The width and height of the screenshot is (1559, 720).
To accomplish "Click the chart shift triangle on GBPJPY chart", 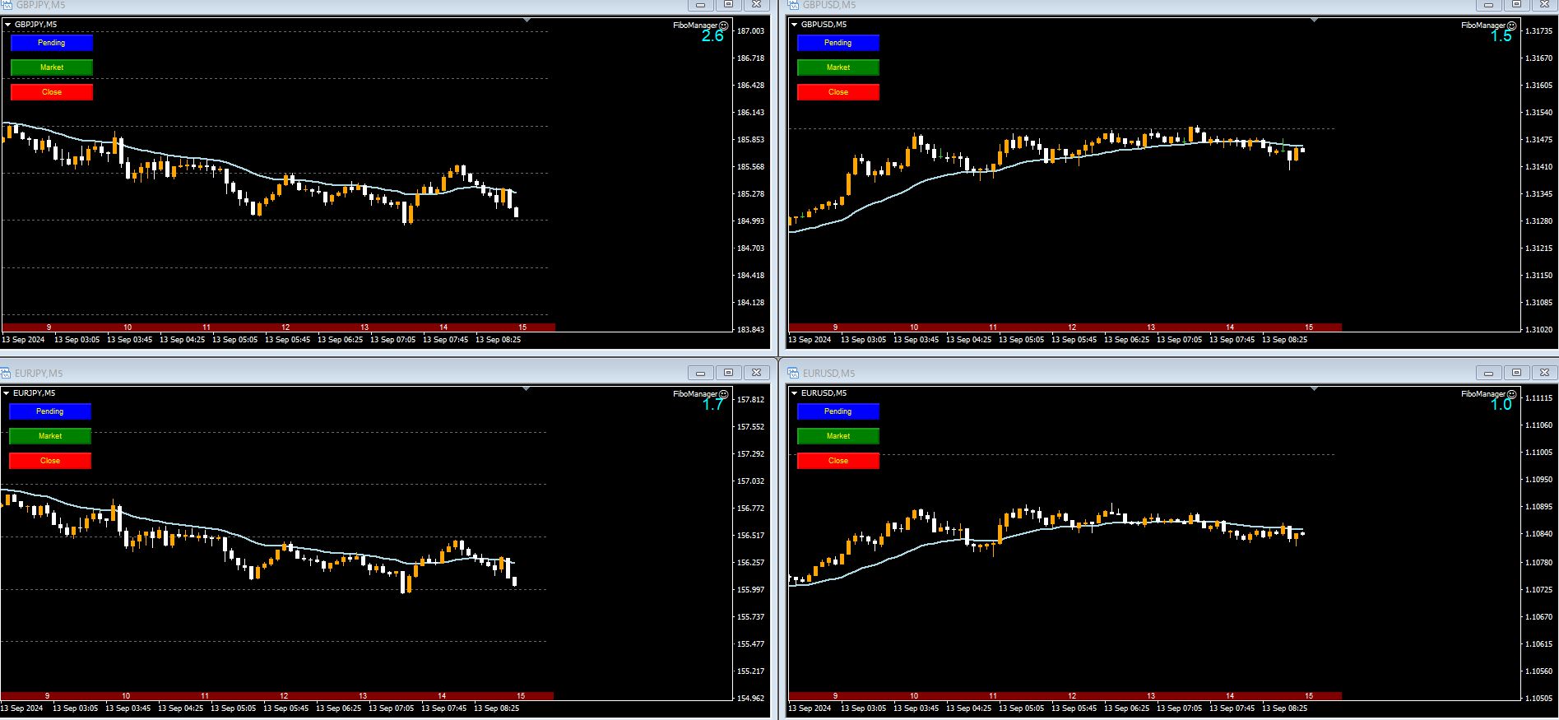I will pyautogui.click(x=527, y=20).
